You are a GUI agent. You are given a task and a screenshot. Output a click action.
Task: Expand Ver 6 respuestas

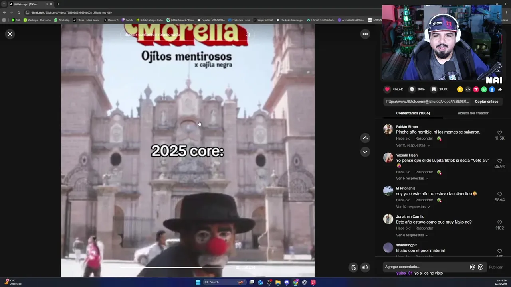412,179
